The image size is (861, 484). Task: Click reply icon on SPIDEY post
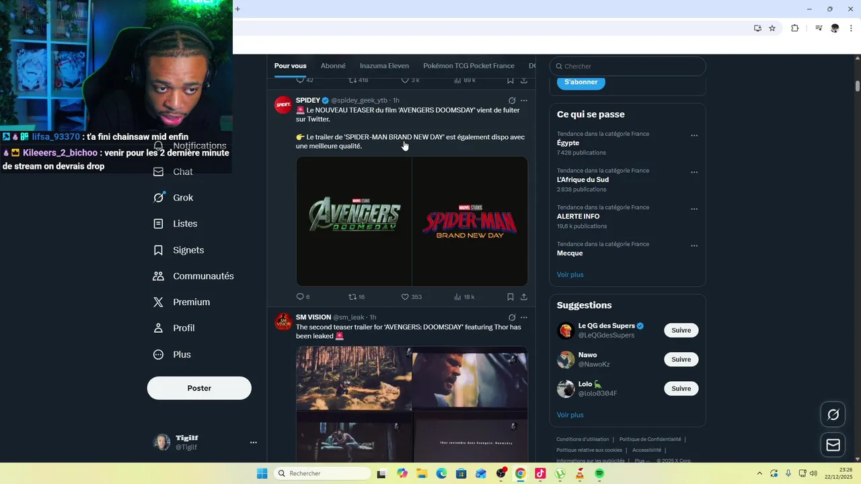pyautogui.click(x=300, y=296)
